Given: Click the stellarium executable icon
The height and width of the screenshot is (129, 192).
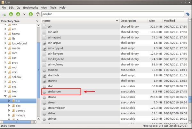Looking at the screenshot, I should (x=44, y=92).
